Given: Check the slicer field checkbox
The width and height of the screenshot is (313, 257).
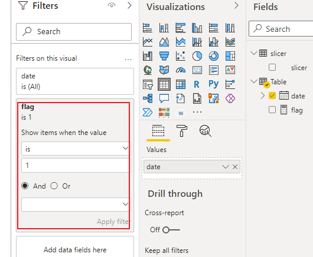Looking at the screenshot, I should [272, 67].
